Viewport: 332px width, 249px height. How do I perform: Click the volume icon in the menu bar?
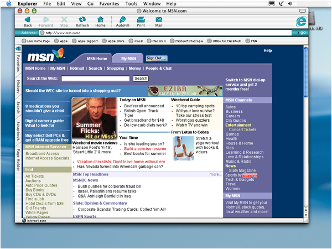(x=290, y=3)
